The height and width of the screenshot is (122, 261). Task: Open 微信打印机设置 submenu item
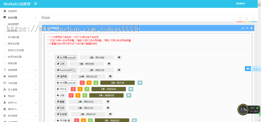click(16, 50)
